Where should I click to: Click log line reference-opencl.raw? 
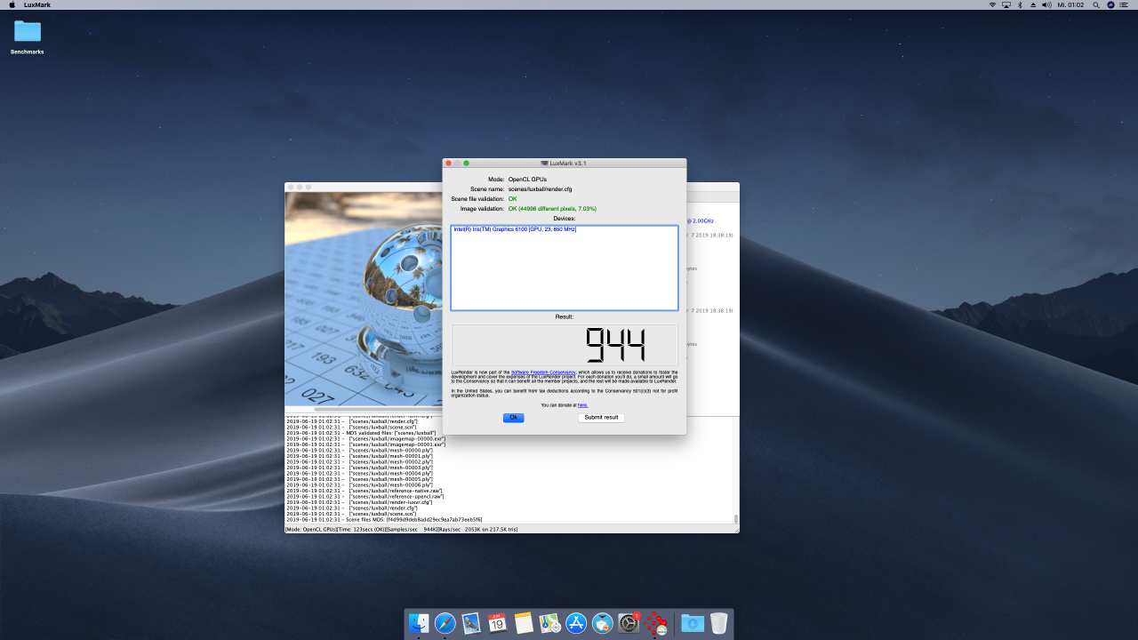[x=365, y=496]
